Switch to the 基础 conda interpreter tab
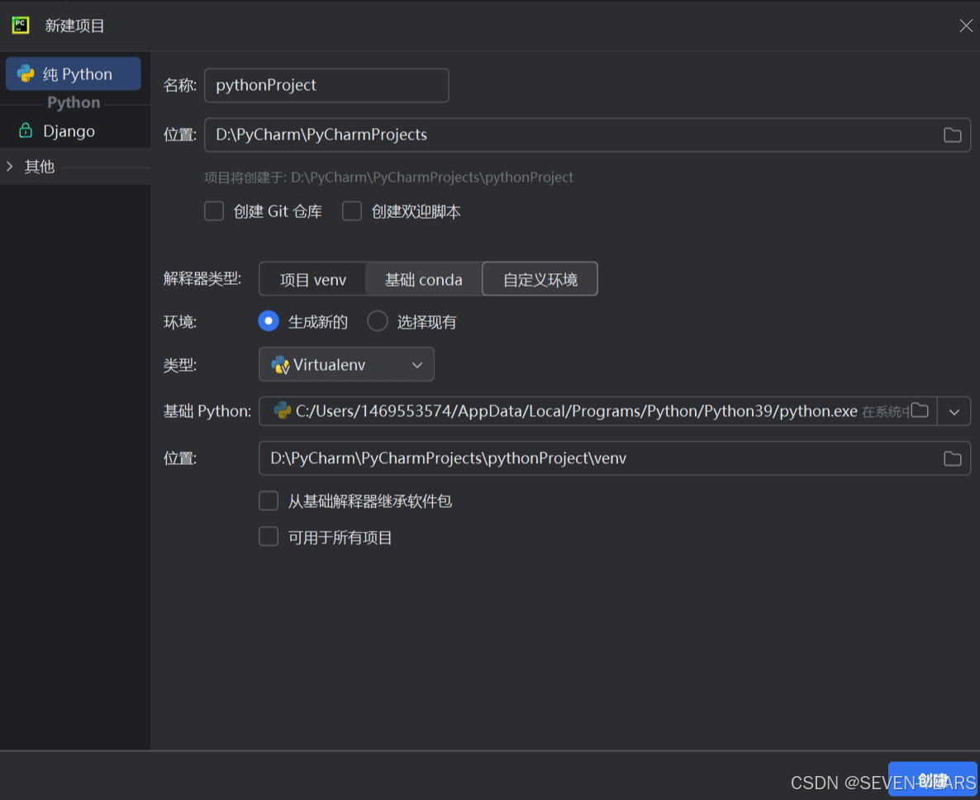Viewport: 980px width, 800px height. coord(424,279)
